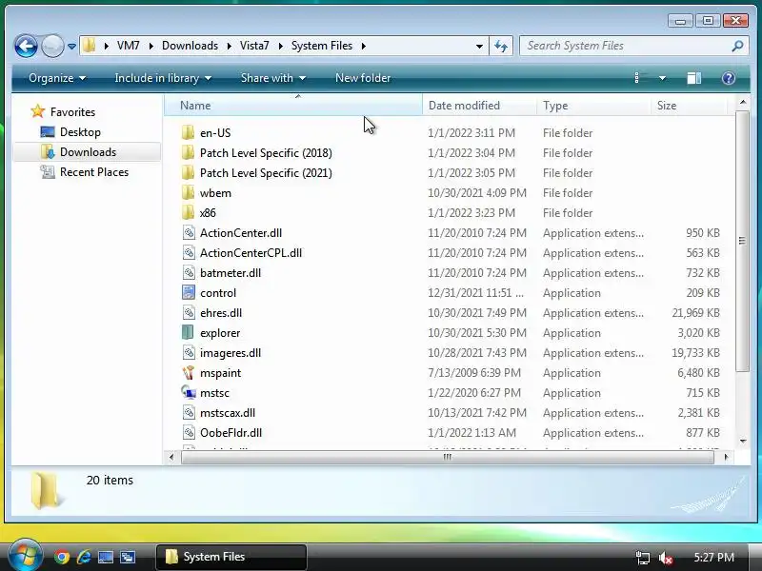Click the System Files taskbar button

pos(231,557)
